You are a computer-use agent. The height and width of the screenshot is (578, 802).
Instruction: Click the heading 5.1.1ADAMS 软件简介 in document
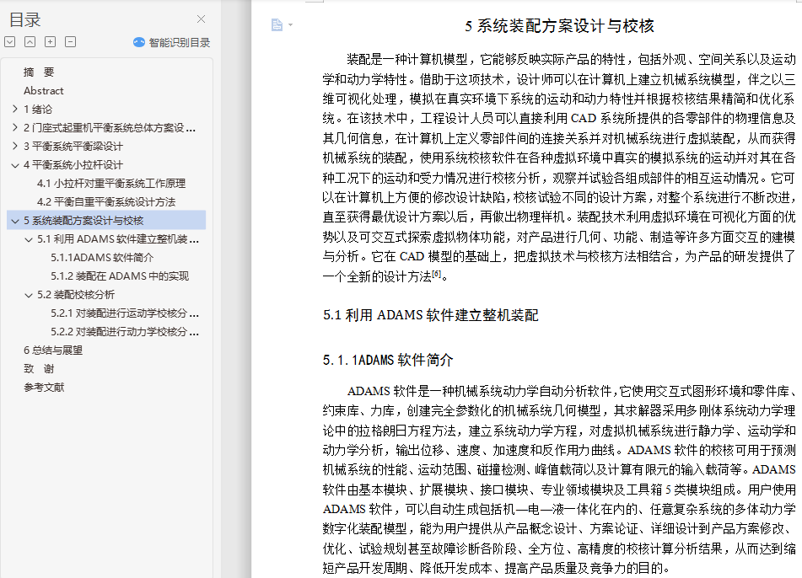(388, 360)
